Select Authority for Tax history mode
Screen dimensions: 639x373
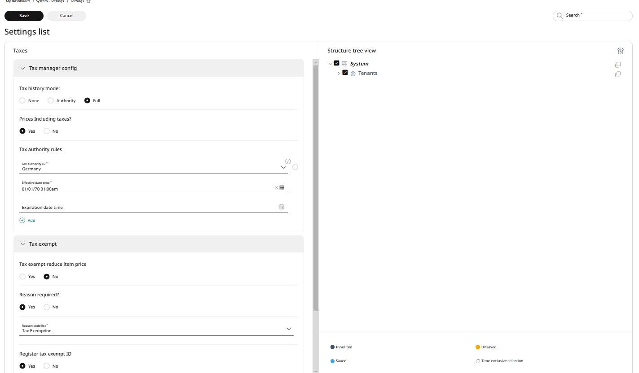point(51,100)
